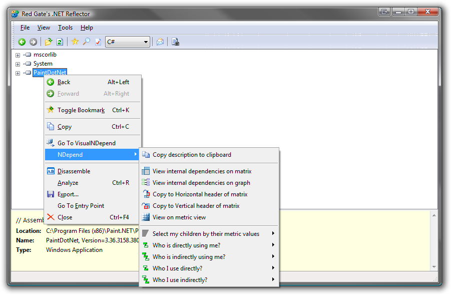This screenshot has height=296, width=451.
Task: Open the NDepend submenu entry
Action: click(x=92, y=154)
